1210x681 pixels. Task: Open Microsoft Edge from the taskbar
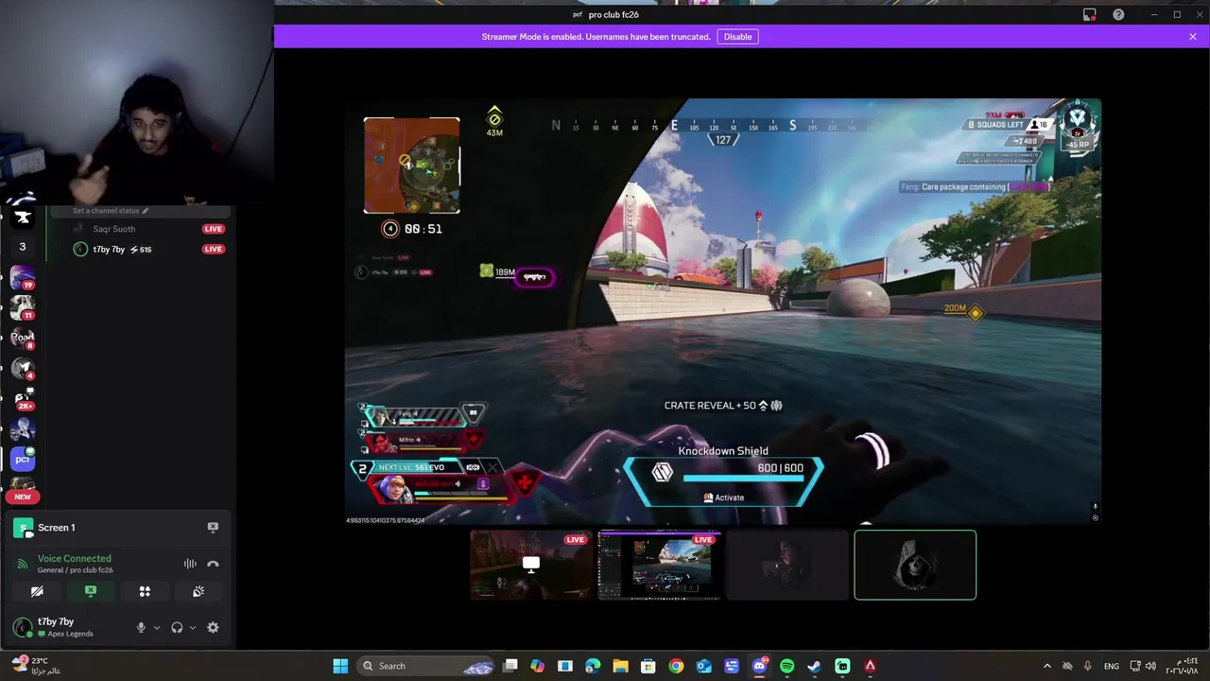(593, 666)
